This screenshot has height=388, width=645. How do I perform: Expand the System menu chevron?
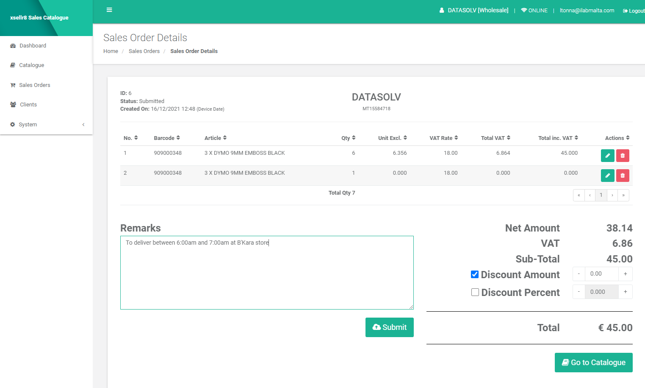[x=83, y=125]
